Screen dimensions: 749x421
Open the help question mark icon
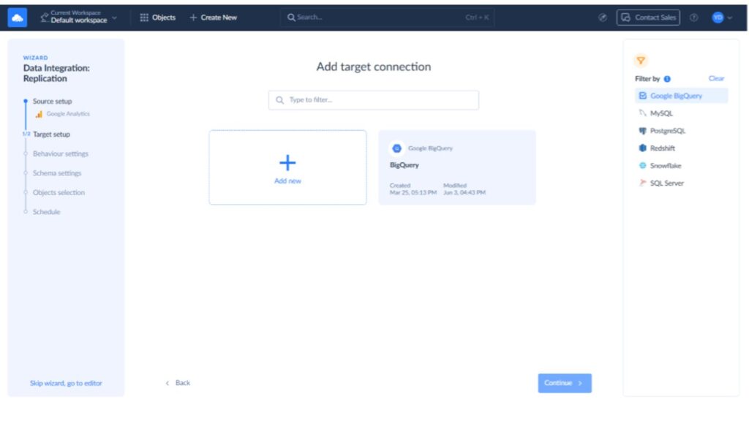coord(693,18)
